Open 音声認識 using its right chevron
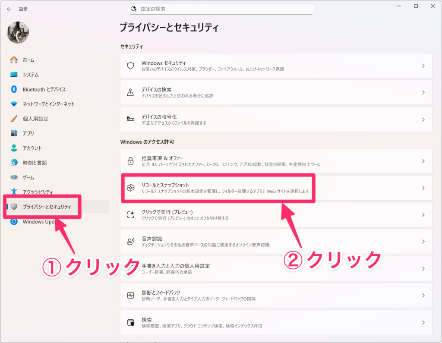The image size is (442, 343). click(423, 242)
